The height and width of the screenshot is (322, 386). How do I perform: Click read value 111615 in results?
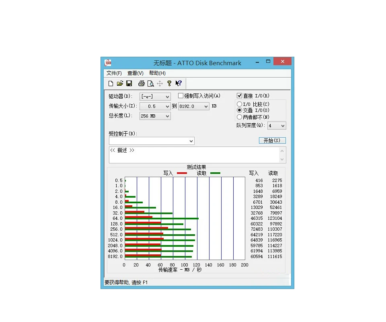pos(275,256)
